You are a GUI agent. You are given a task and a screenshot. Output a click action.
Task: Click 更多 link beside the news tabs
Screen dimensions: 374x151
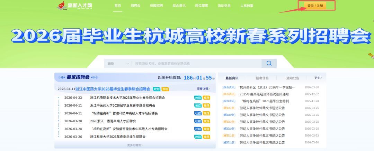pyautogui.click(x=318, y=78)
